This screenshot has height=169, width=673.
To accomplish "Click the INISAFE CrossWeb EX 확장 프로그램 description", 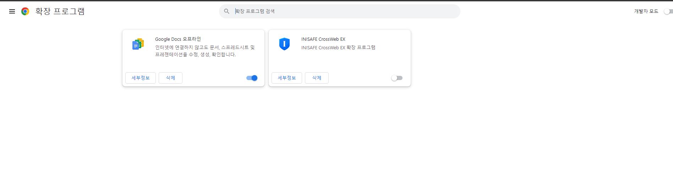I will point(338,47).
